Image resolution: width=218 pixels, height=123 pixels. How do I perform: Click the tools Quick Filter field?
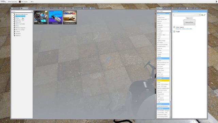164,11
